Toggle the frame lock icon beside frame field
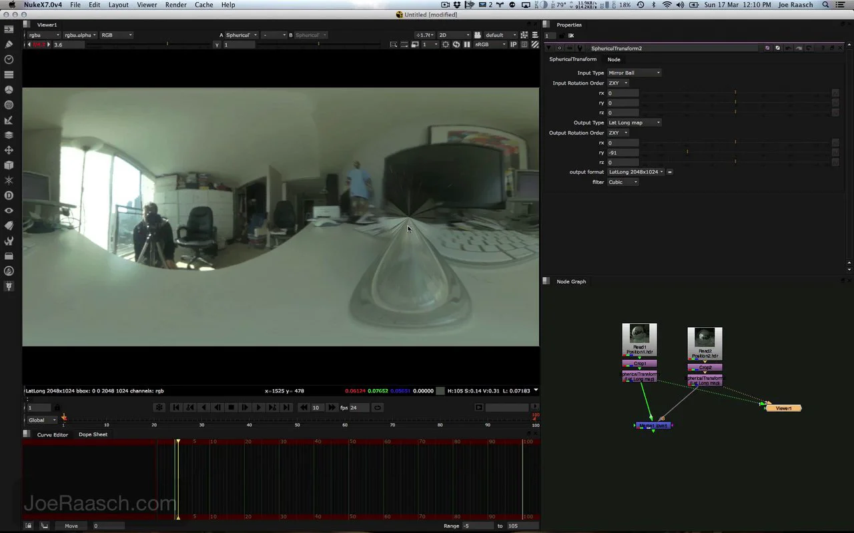 (x=57, y=407)
